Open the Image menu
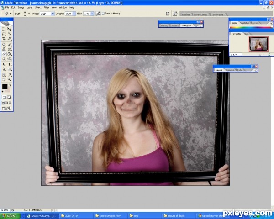 [x=21, y=7]
